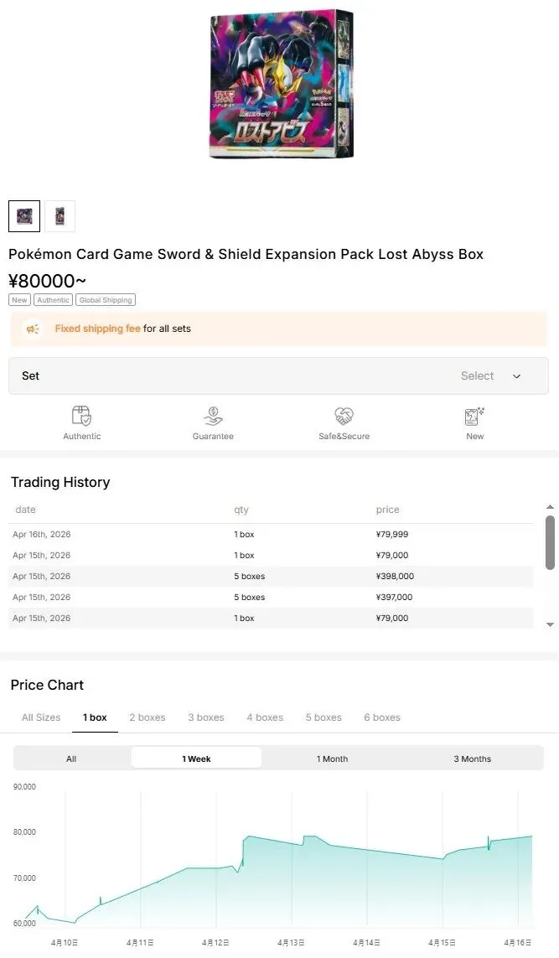This screenshot has width=559, height=958.
Task: Click the Guarantee hand-with-coin icon
Action: 213,416
